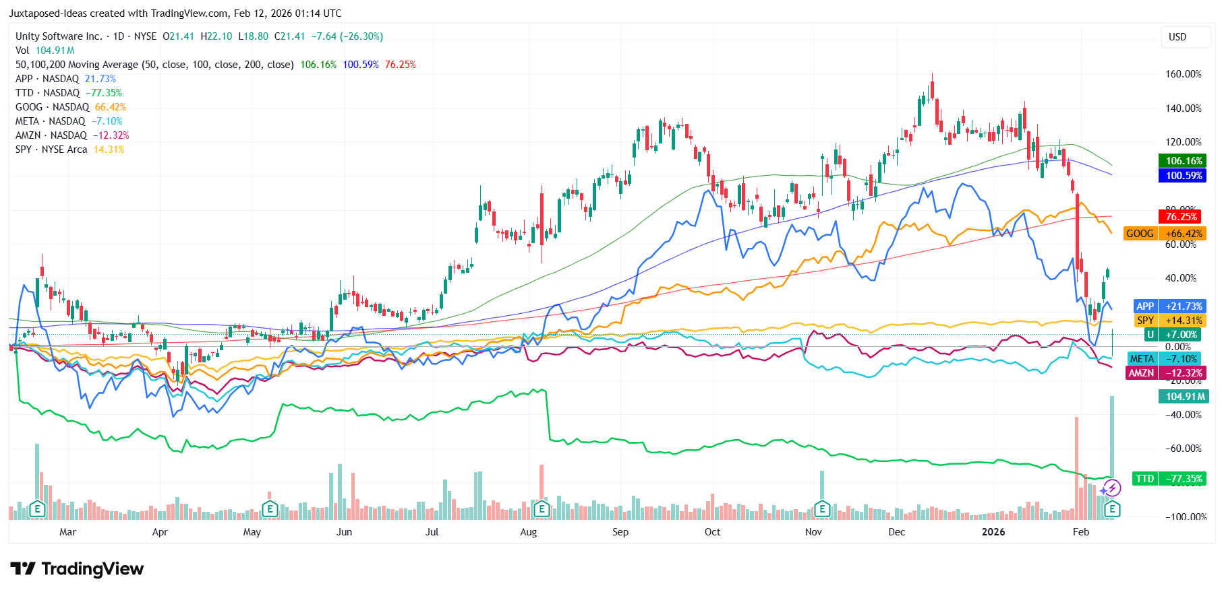Click the AMZN −12.32% axis label
Viewport: 1224px width, 594px height.
pyautogui.click(x=1166, y=373)
